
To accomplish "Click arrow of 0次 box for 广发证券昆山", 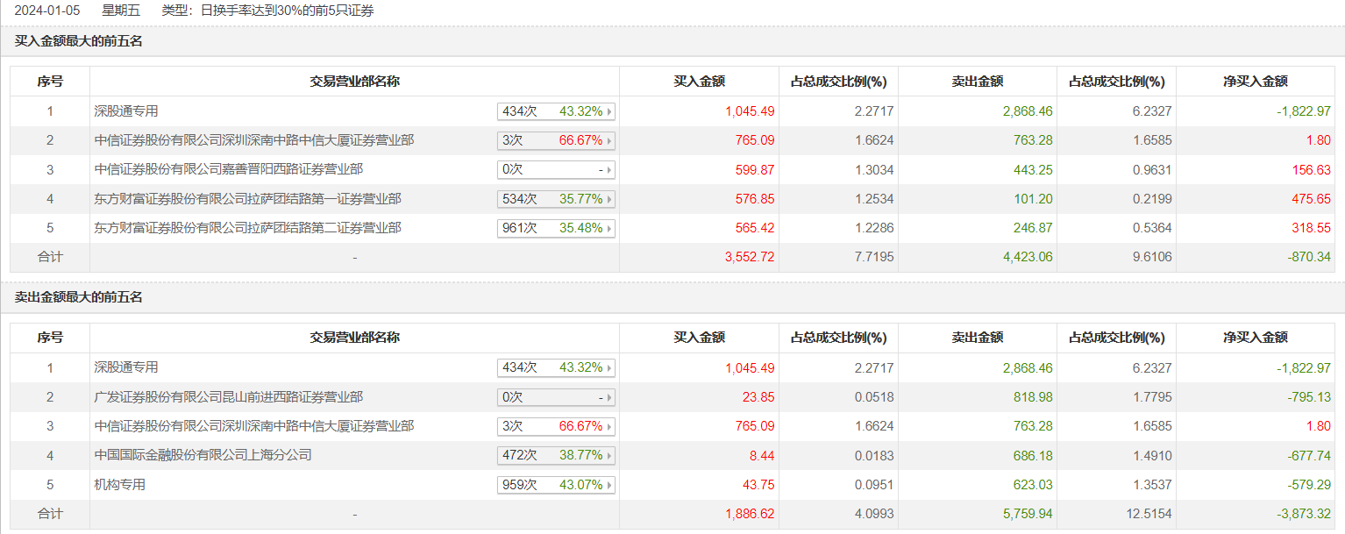I will pos(609,397).
